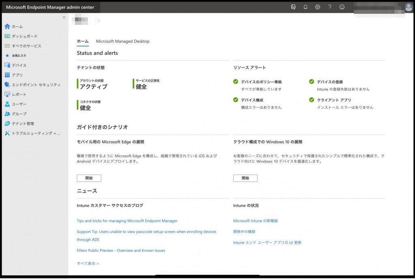Viewport: 415px width, 279px height.
Task: Open Microsoft Intune の新機能 link
Action: [x=255, y=221]
